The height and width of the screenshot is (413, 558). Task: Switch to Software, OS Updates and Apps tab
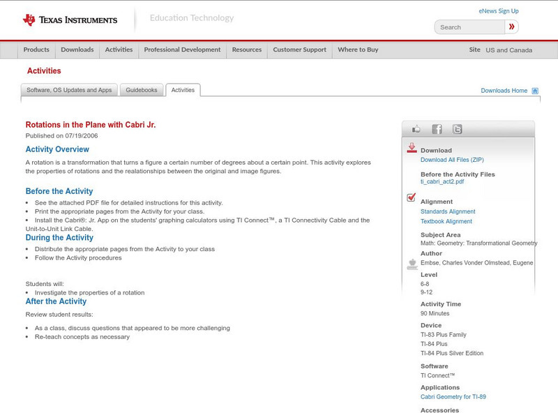(x=69, y=90)
